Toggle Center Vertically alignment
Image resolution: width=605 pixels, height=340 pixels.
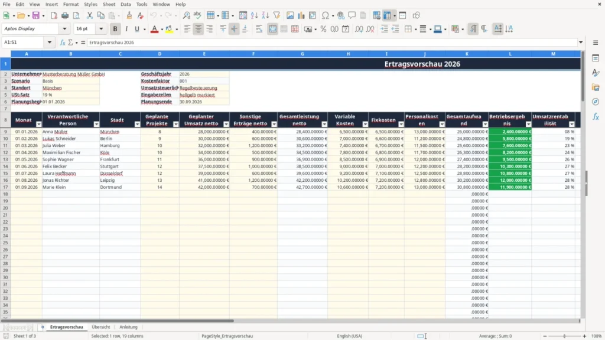234,29
